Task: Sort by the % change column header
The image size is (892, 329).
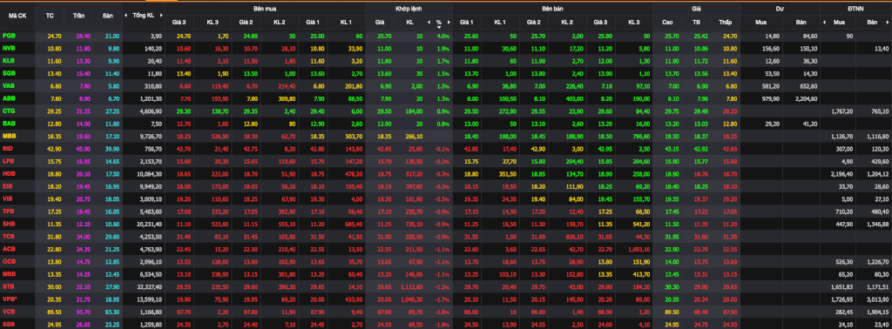Action: pyautogui.click(x=439, y=23)
